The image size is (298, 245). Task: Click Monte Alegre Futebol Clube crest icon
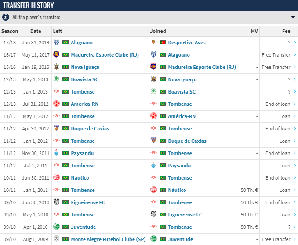pos(56,239)
